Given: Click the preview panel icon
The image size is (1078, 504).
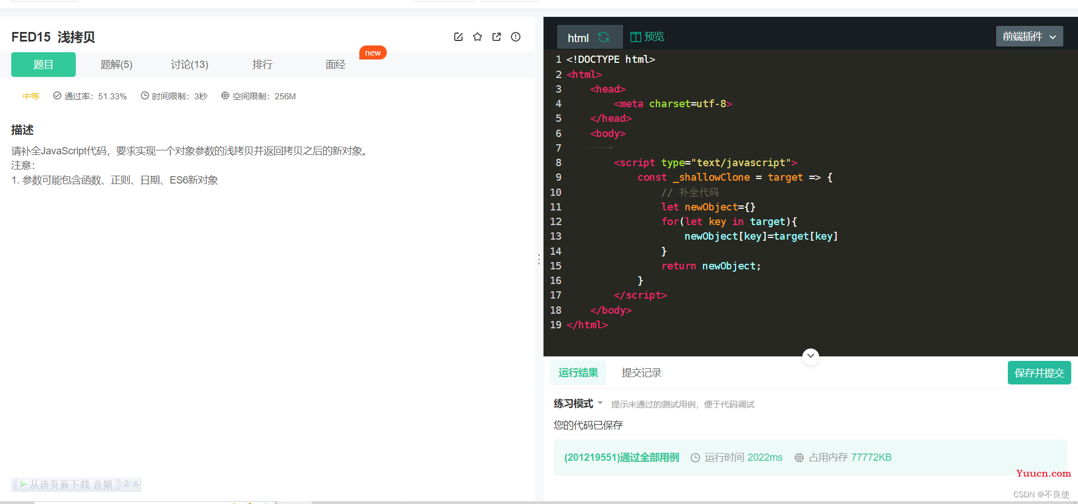Looking at the screenshot, I should [x=636, y=37].
